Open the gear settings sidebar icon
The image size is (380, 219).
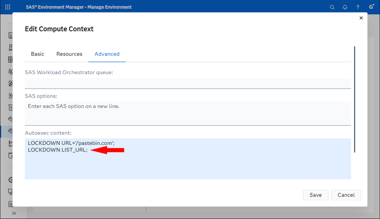(x=10, y=180)
